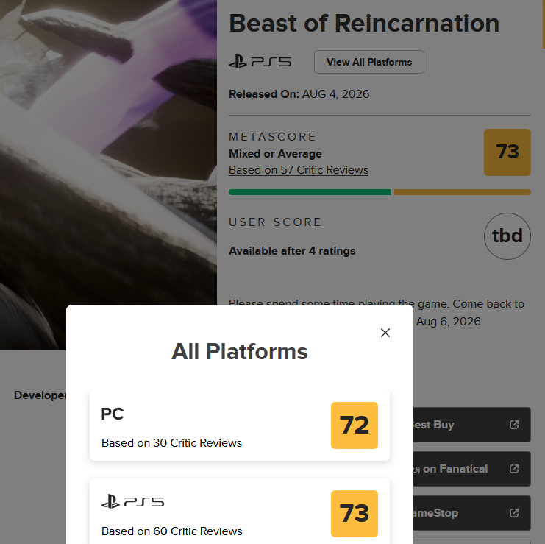The height and width of the screenshot is (544, 545).
Task: Click the Metascore 73 badge
Action: (507, 152)
